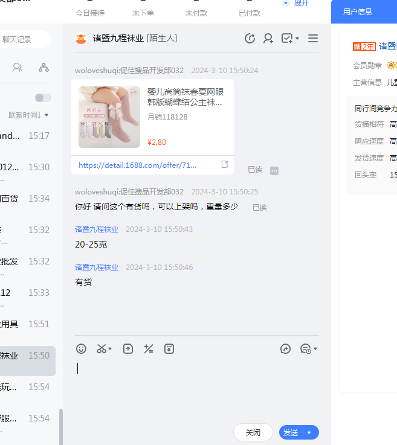397x445 pixels.
Task: Toggle the switch above contact list
Action: pyautogui.click(x=42, y=98)
